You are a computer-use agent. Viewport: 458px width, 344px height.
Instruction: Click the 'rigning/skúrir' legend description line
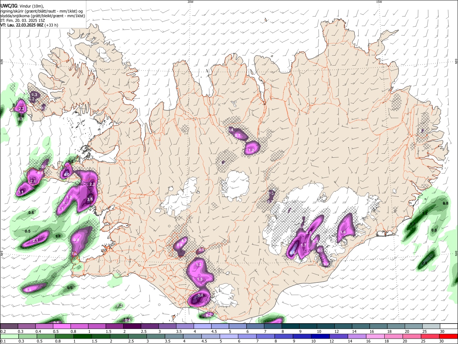pyautogui.click(x=42, y=11)
